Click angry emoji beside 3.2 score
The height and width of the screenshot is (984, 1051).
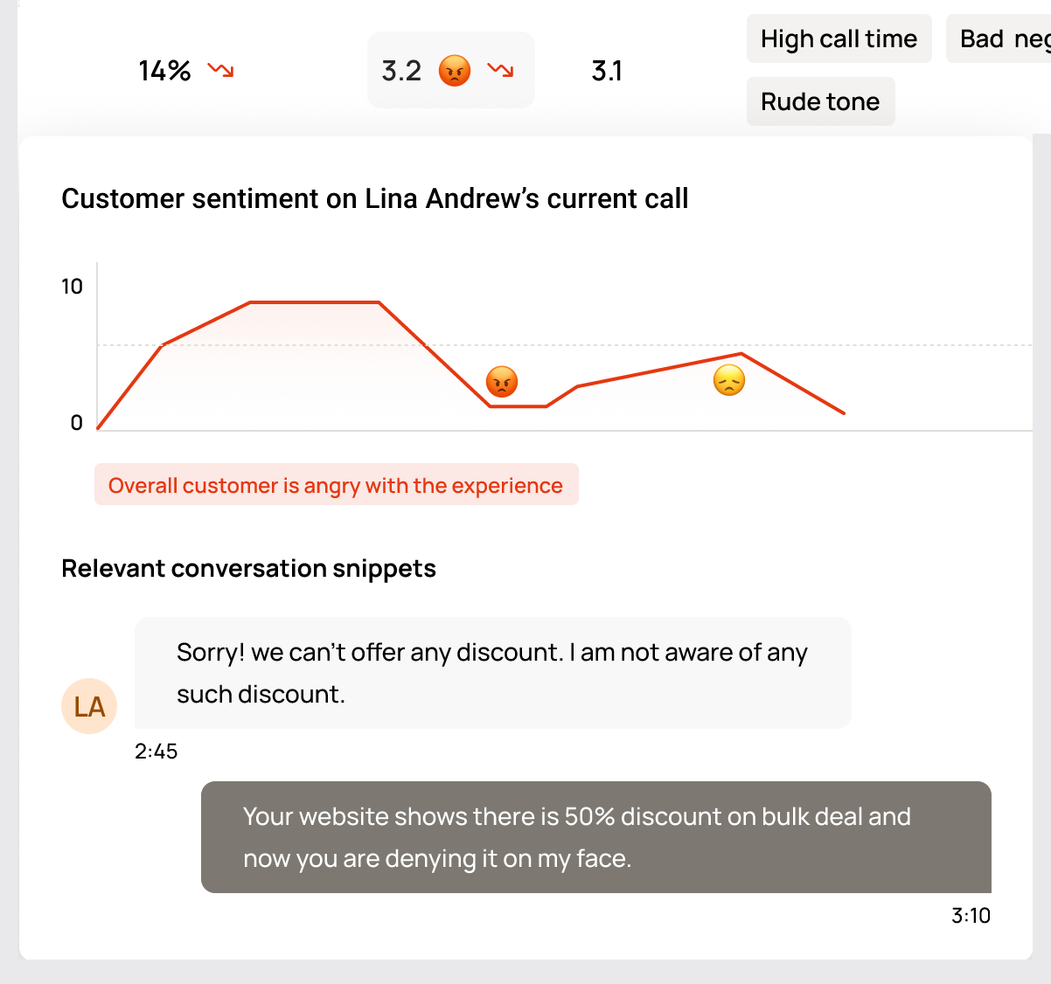[x=455, y=70]
